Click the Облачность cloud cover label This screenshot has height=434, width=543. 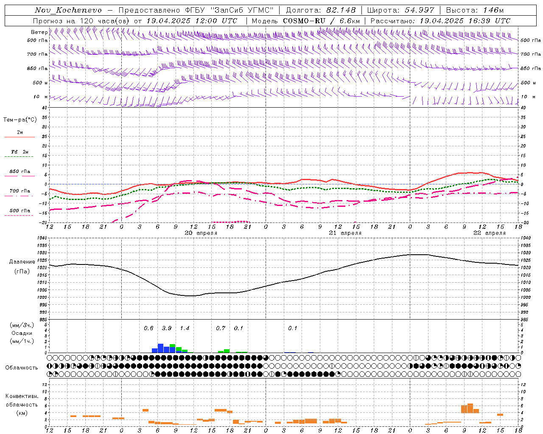pyautogui.click(x=22, y=368)
